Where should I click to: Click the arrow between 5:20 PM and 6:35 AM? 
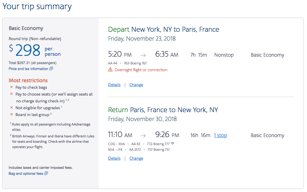[x=143, y=55]
